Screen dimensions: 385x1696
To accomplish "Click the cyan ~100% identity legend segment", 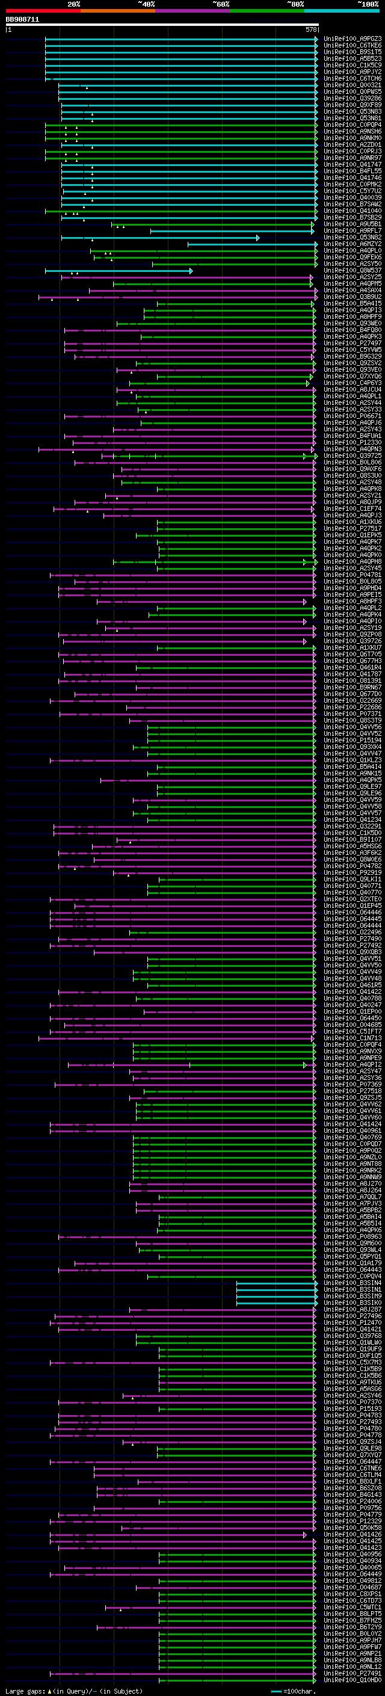I will pos(342,10).
